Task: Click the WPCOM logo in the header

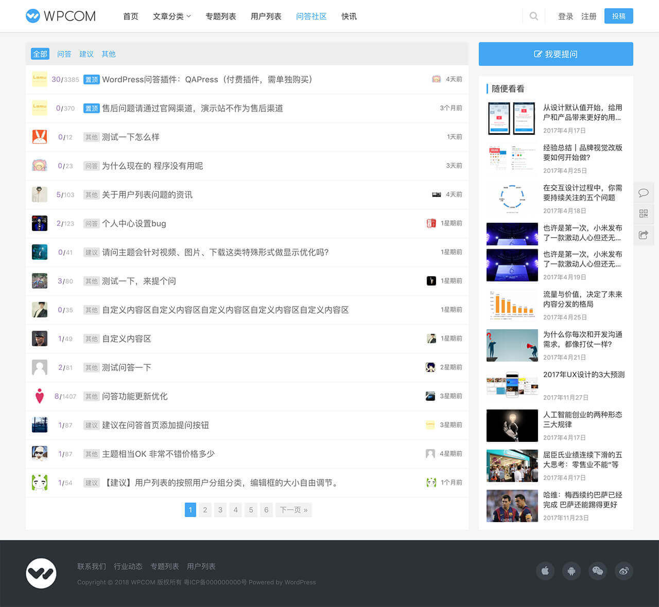Action: coord(60,16)
